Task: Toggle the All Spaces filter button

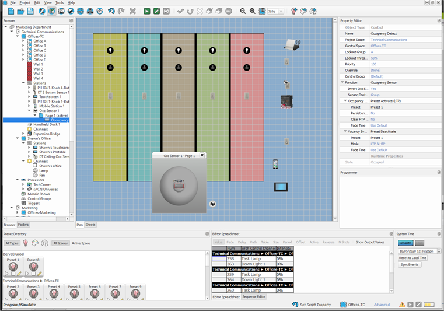Action: [60, 243]
